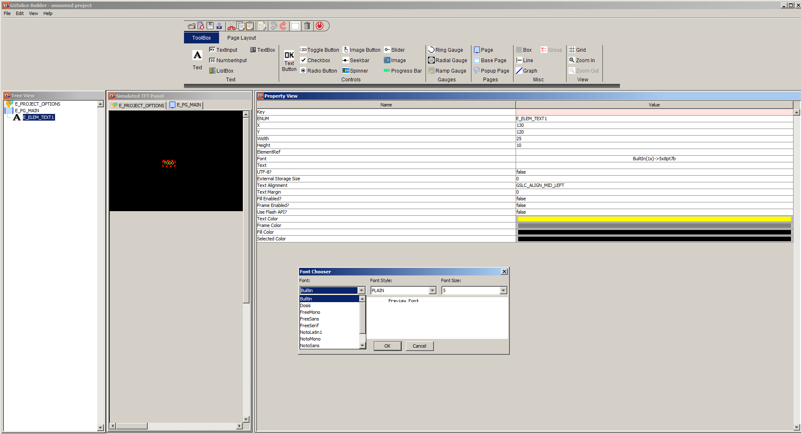Image resolution: width=801 pixels, height=434 pixels.
Task: Insert a TextBox element
Action: tap(262, 50)
